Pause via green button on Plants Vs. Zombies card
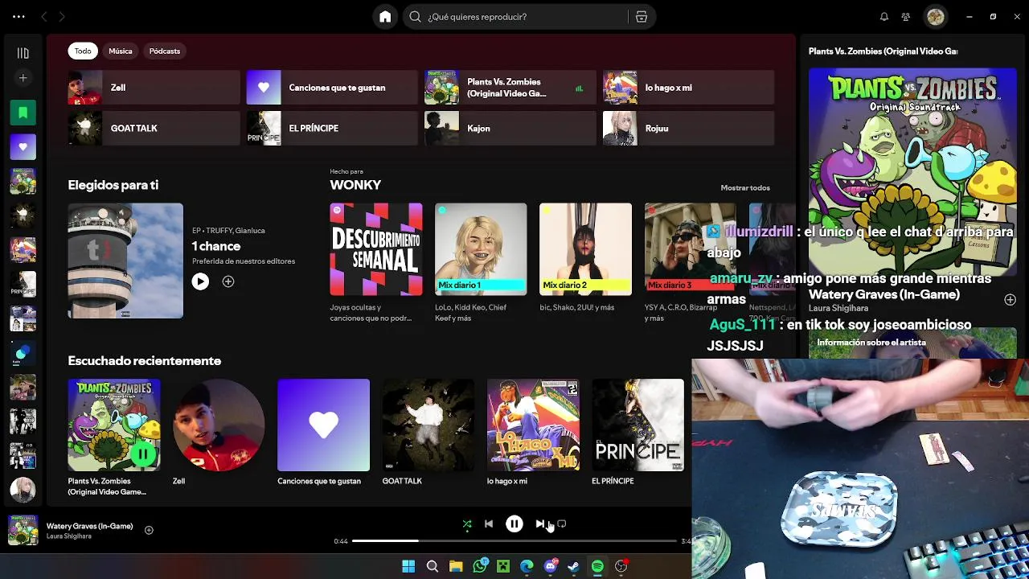The width and height of the screenshot is (1029, 579). coord(142,454)
